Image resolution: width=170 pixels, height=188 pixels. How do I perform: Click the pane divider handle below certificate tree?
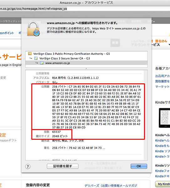pyautogui.click(x=86, y=69)
